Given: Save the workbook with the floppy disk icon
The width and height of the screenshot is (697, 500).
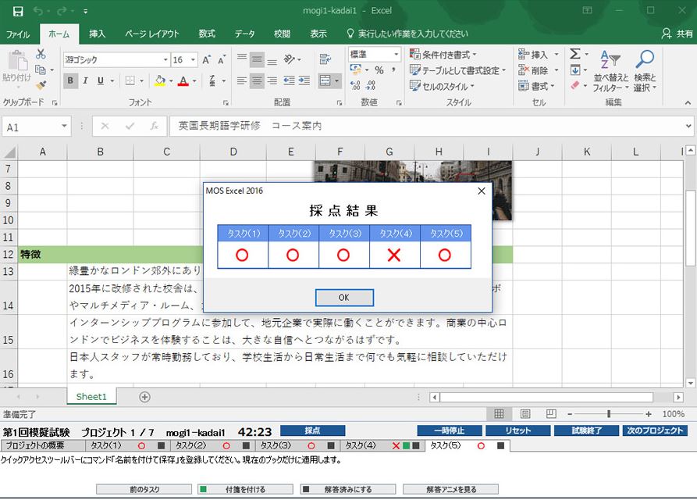Looking at the screenshot, I should click(x=18, y=11).
